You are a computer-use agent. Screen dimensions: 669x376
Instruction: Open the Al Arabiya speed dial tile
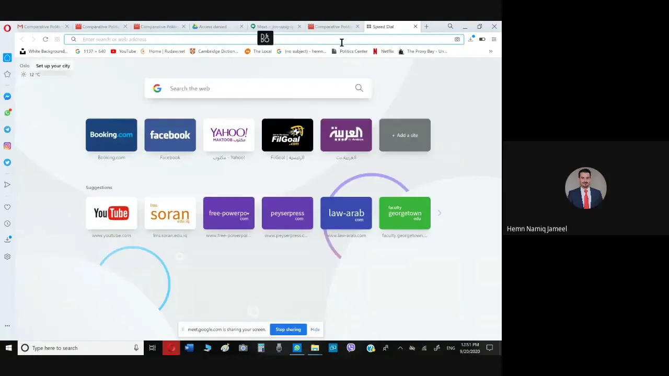346,135
